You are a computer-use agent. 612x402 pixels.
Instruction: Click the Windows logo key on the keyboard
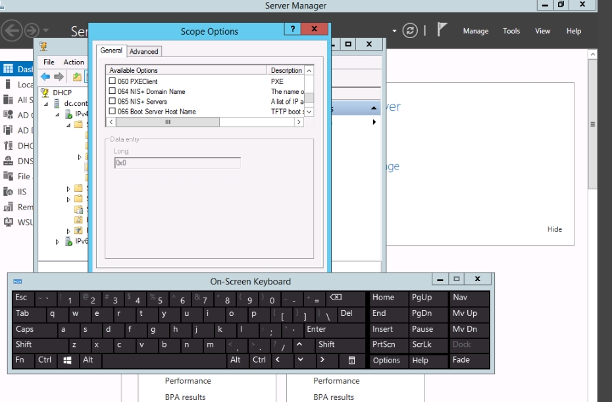click(x=68, y=361)
